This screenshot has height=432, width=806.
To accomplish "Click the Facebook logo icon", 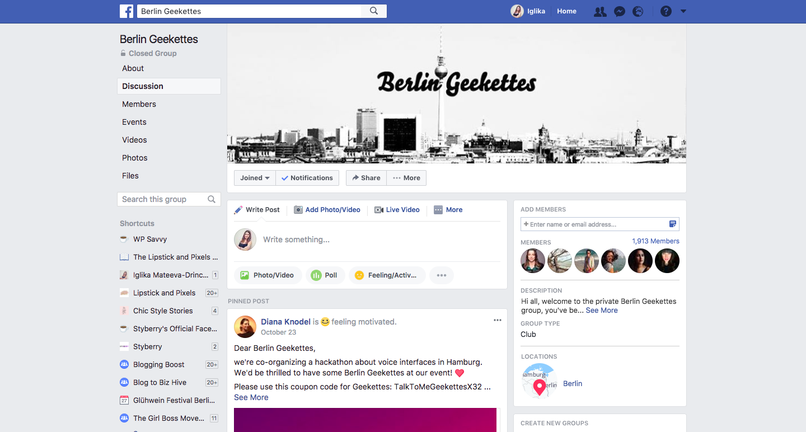I will 126,11.
